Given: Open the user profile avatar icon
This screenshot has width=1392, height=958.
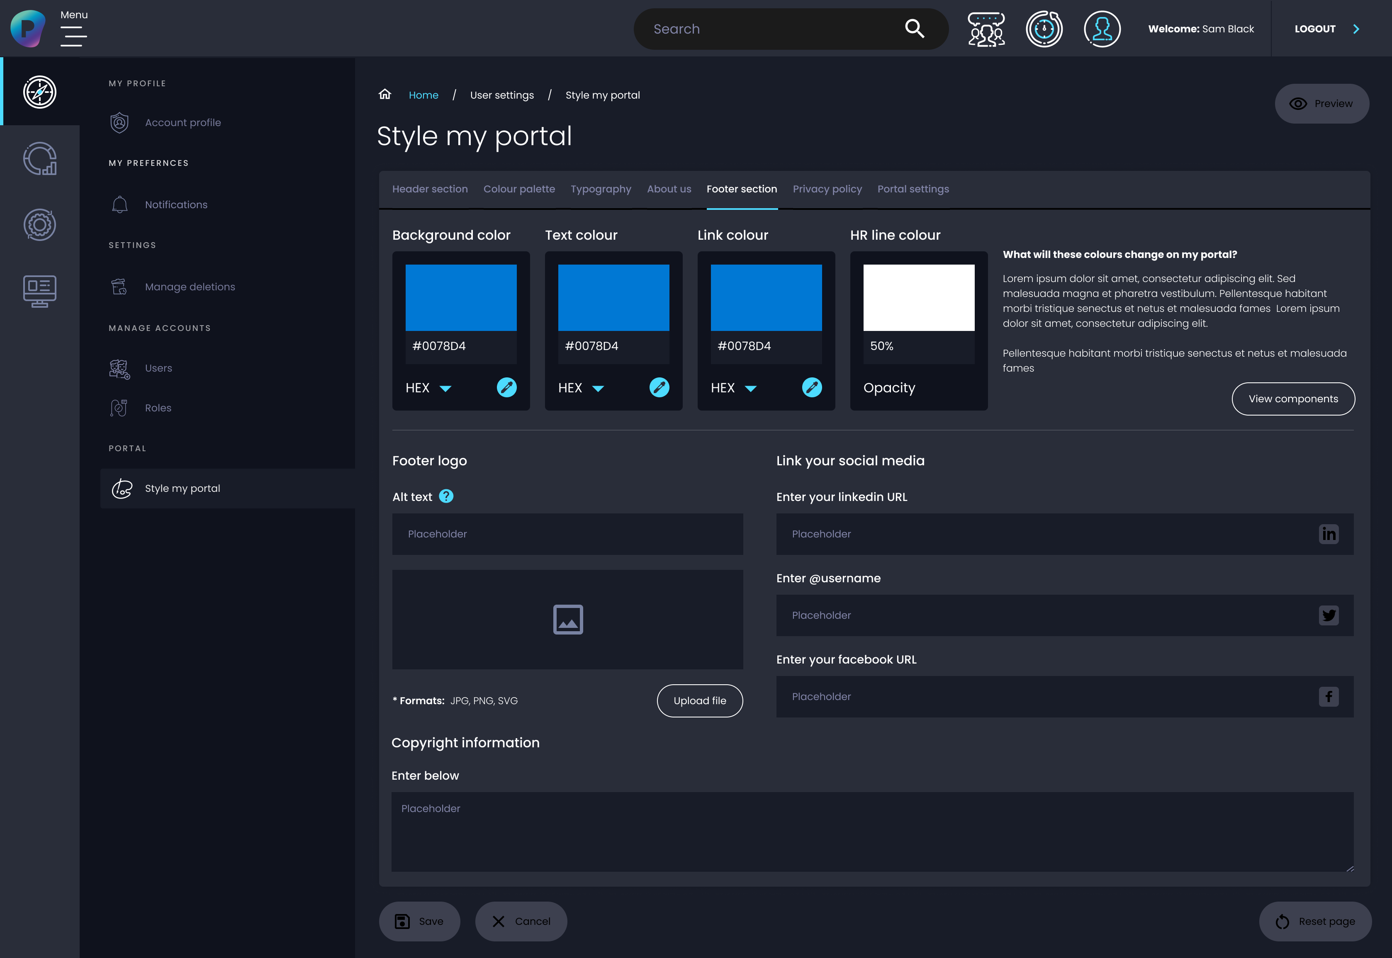Looking at the screenshot, I should click(x=1102, y=29).
